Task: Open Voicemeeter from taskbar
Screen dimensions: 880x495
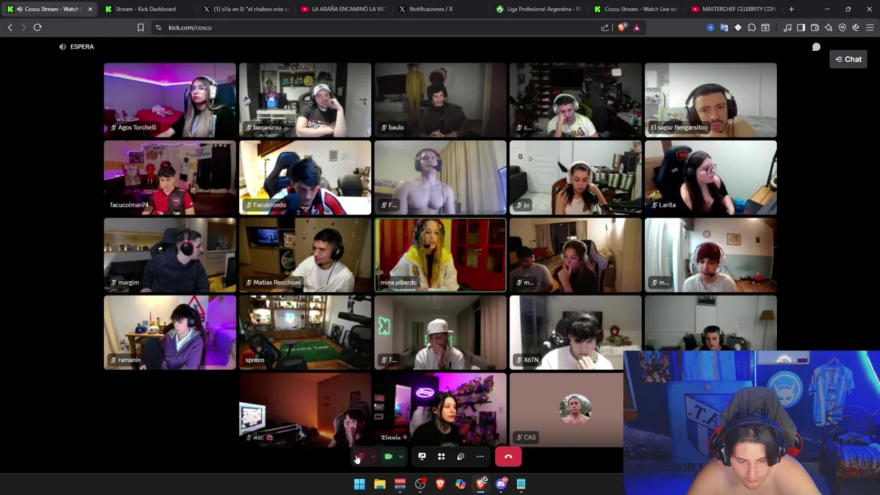Action: coord(400,485)
